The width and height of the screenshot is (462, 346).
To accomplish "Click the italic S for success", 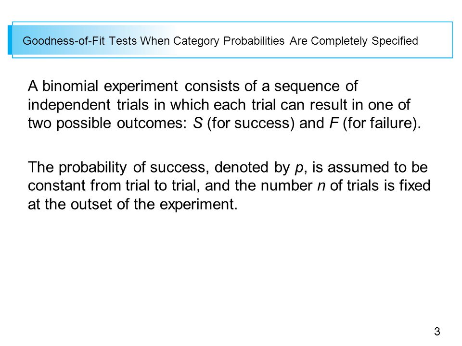I will coord(198,123).
